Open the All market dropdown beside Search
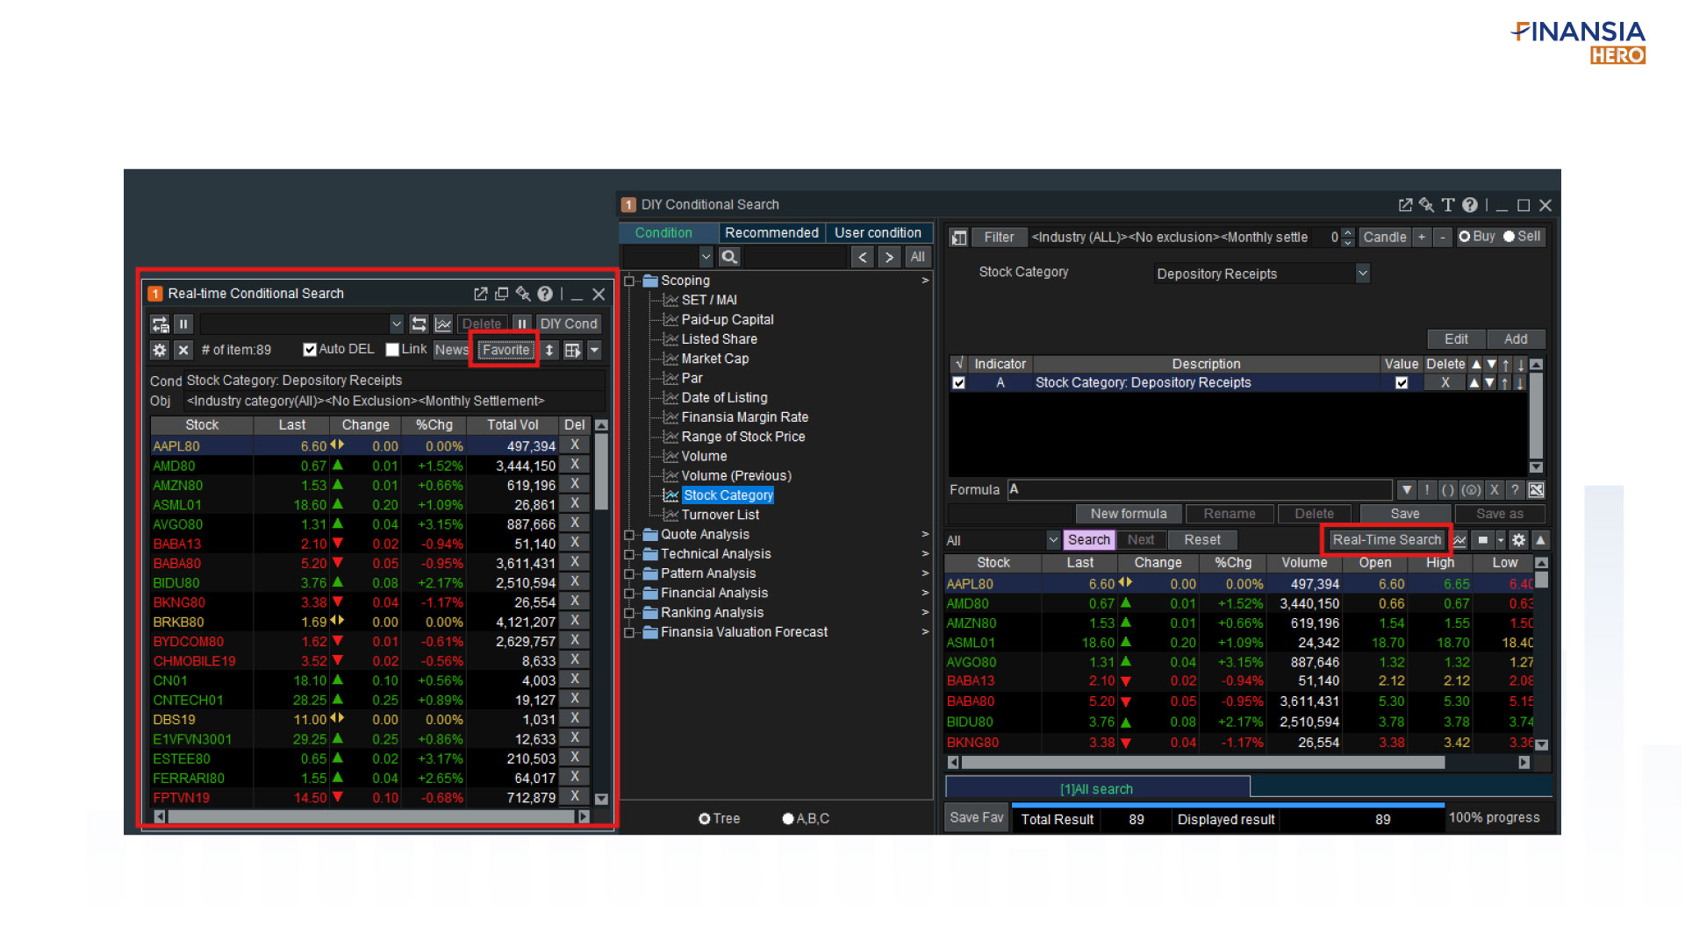Screen dimensions: 1685x947 click(1053, 540)
